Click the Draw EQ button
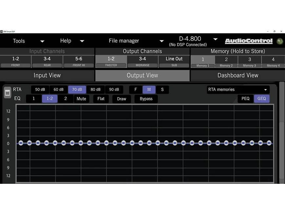285x214 pixels. pos(122,99)
